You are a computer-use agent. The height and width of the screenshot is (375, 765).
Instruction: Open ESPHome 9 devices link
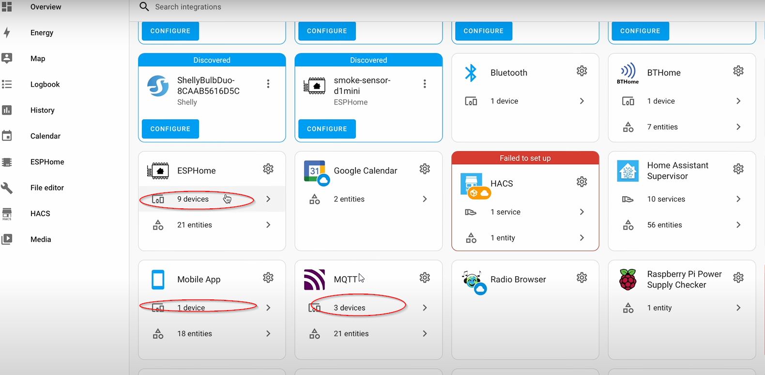212,199
